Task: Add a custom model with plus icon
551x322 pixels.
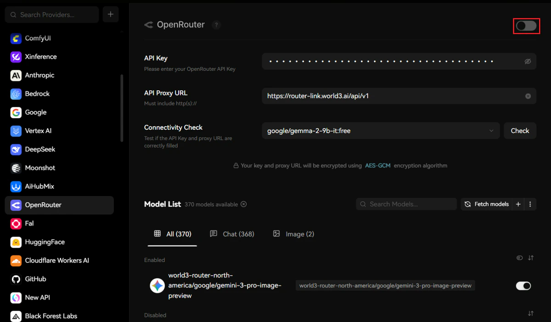Action: click(x=518, y=204)
